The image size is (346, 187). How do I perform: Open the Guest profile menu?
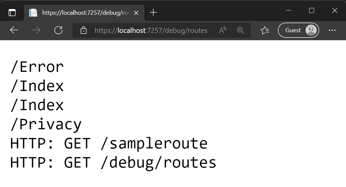pyautogui.click(x=298, y=30)
